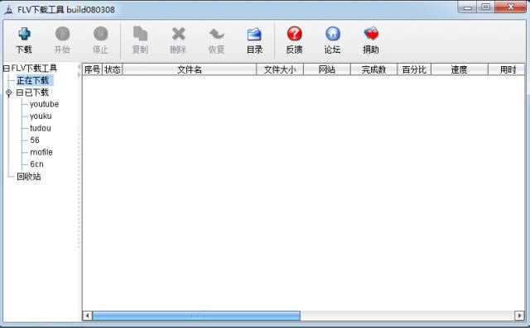530x328 pixels.
Task: Click the 序号 column header
Action: 92,69
